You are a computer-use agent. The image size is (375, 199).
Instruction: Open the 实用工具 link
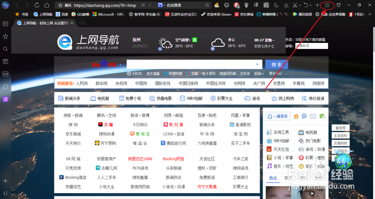[x=278, y=132]
